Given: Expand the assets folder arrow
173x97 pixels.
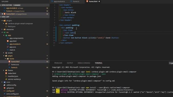Looking at the screenshot, I should click(x=4, y=53).
